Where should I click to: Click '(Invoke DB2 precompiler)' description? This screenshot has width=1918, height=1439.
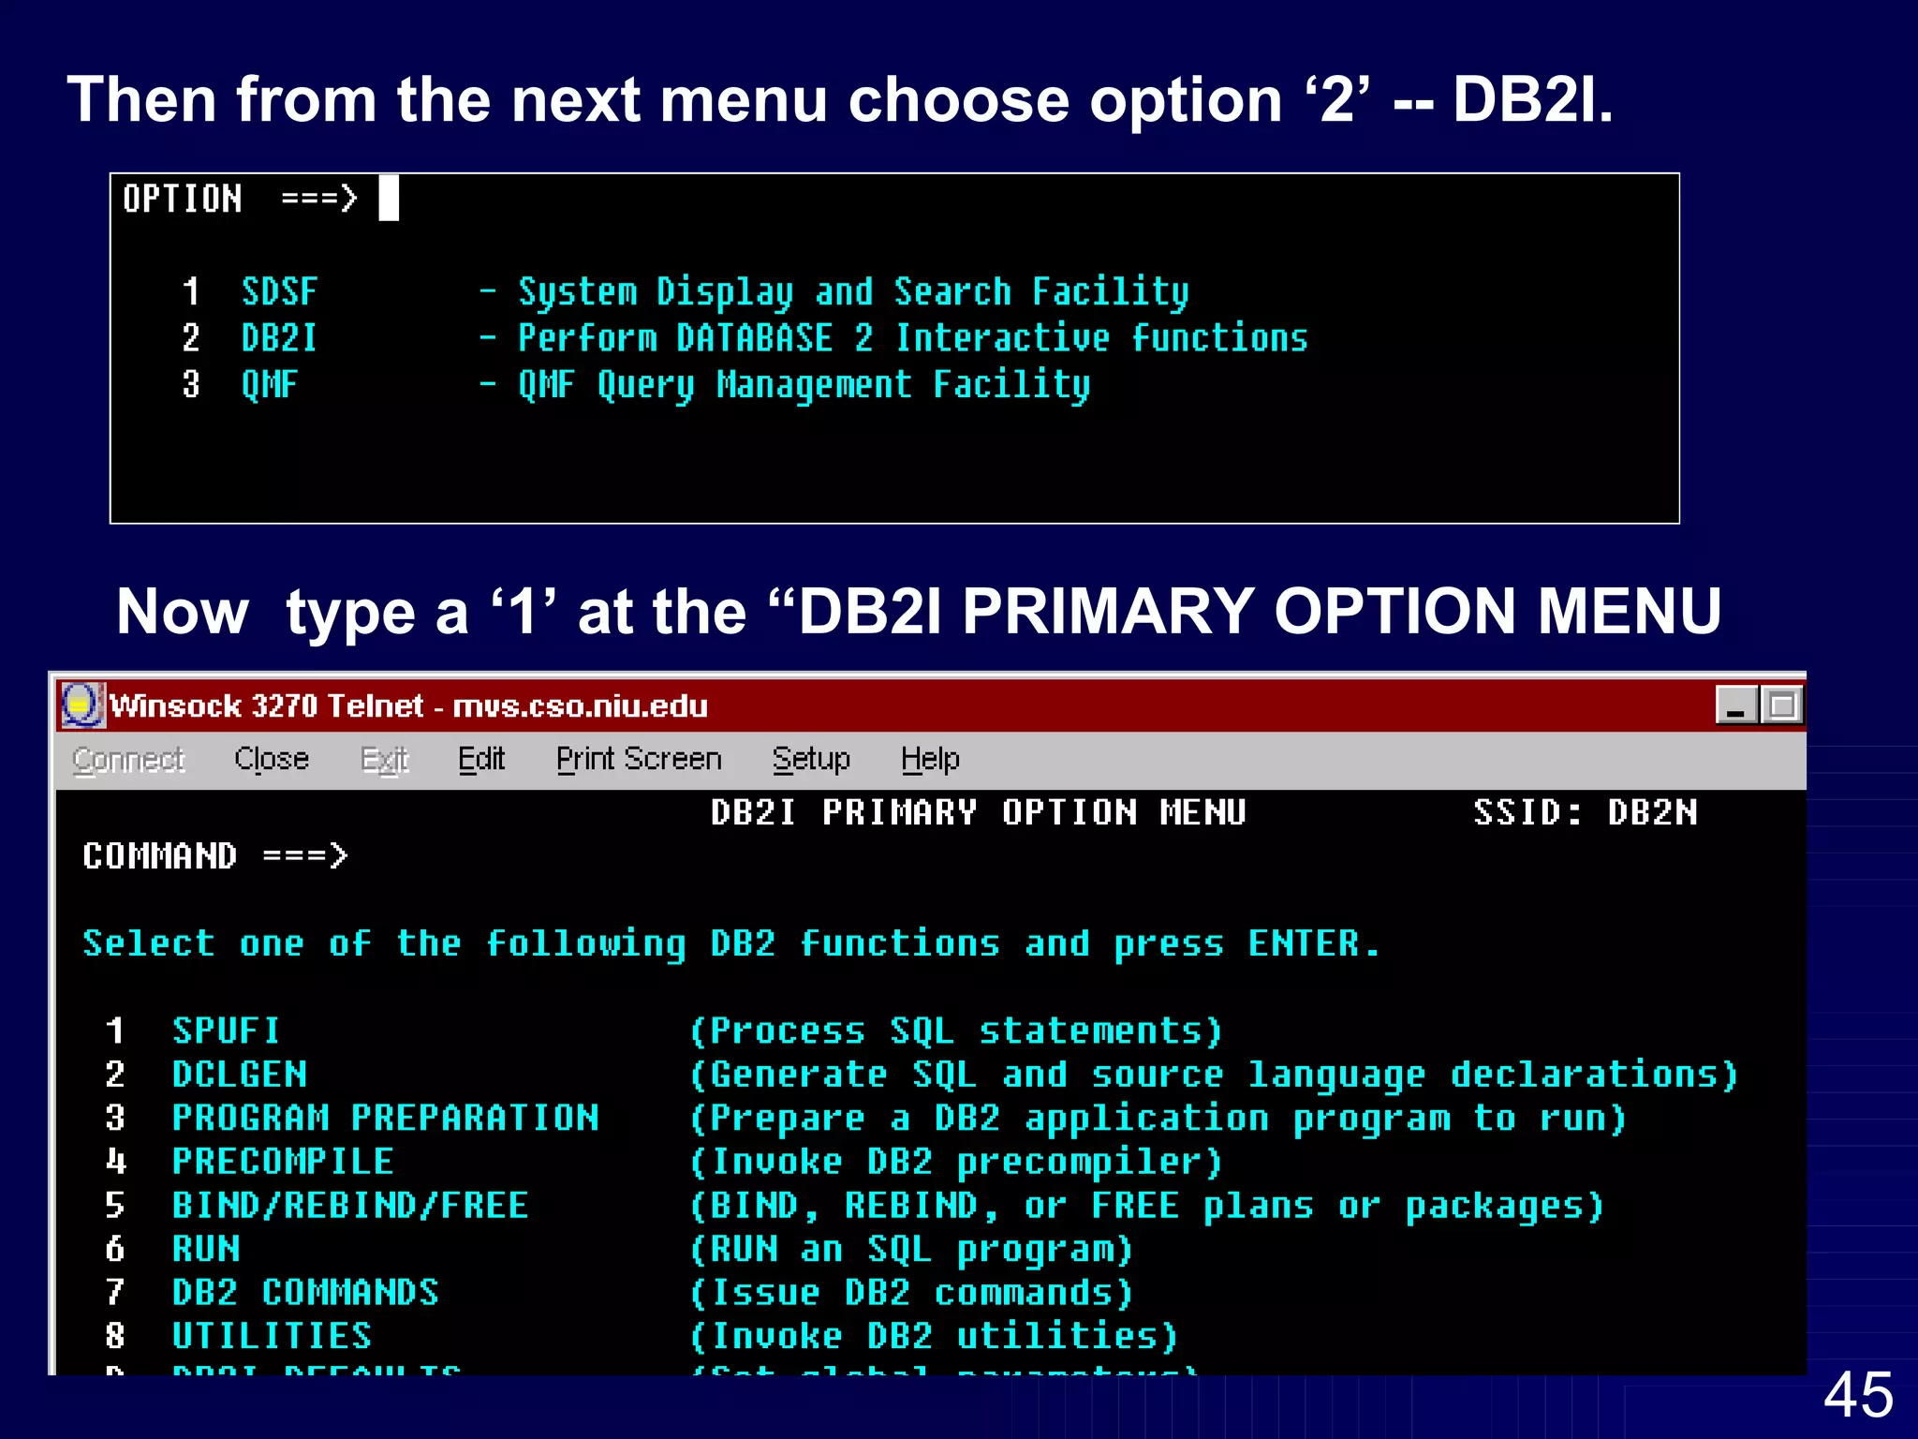pos(956,1163)
